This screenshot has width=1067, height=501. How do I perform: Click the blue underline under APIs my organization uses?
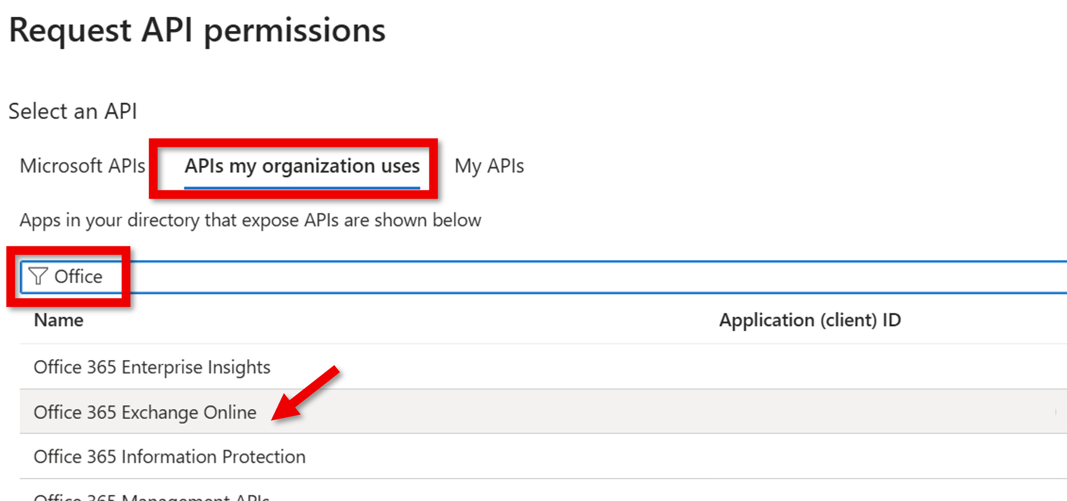(302, 189)
